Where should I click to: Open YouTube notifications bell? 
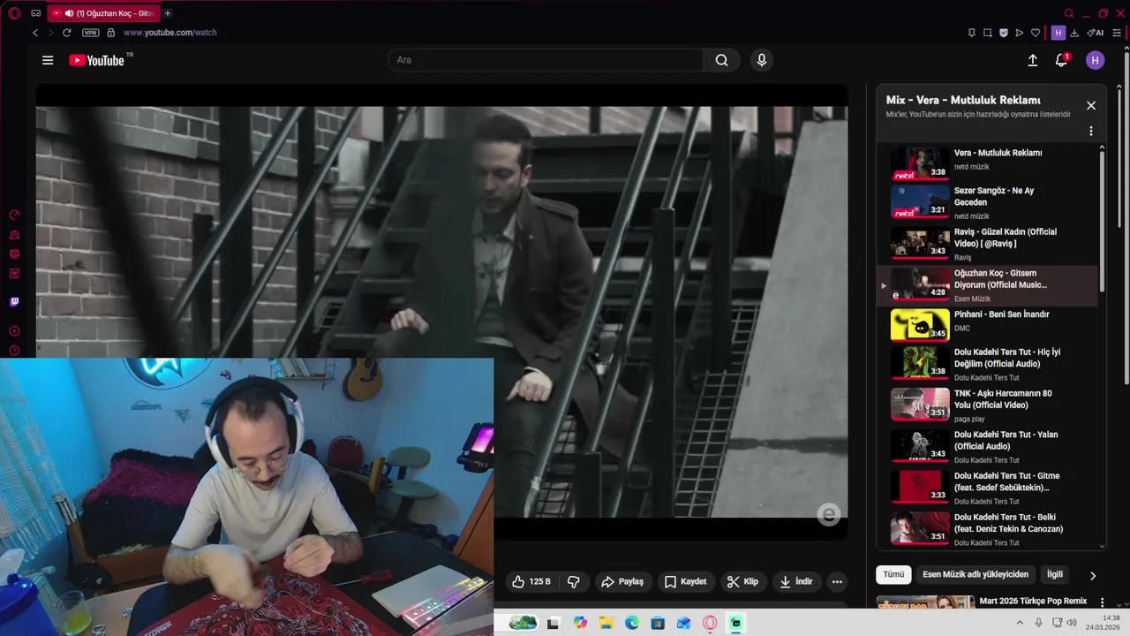point(1061,60)
